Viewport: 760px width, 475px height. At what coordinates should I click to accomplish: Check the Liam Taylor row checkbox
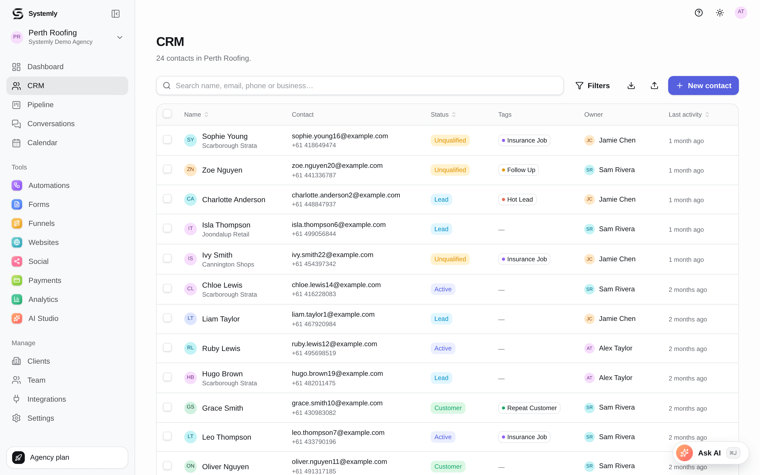[x=167, y=318]
